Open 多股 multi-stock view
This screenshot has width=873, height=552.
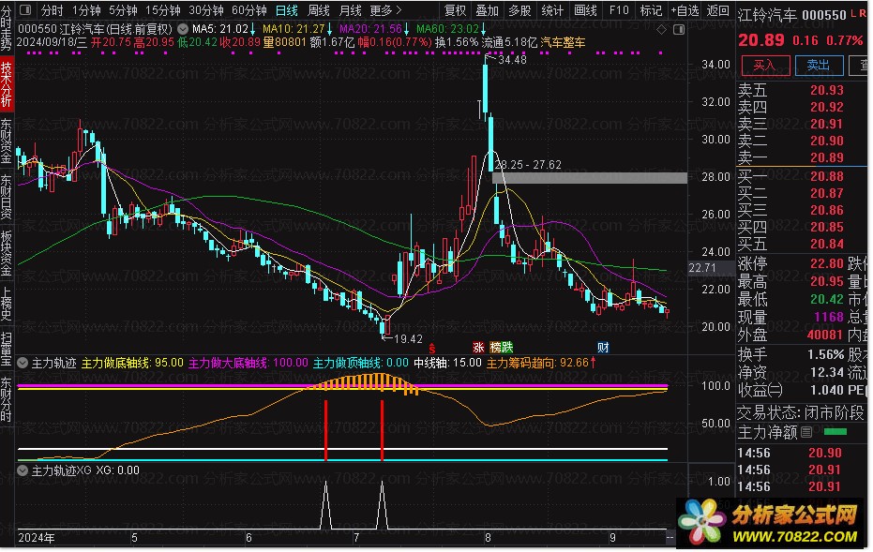click(x=520, y=10)
